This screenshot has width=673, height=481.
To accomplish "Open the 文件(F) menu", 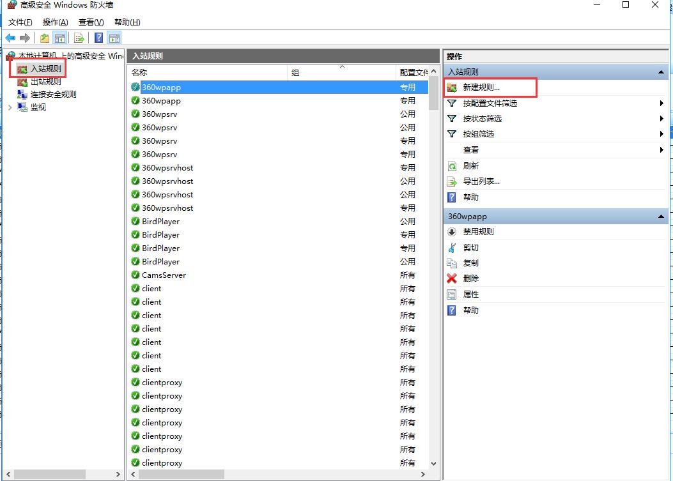I will (x=20, y=22).
